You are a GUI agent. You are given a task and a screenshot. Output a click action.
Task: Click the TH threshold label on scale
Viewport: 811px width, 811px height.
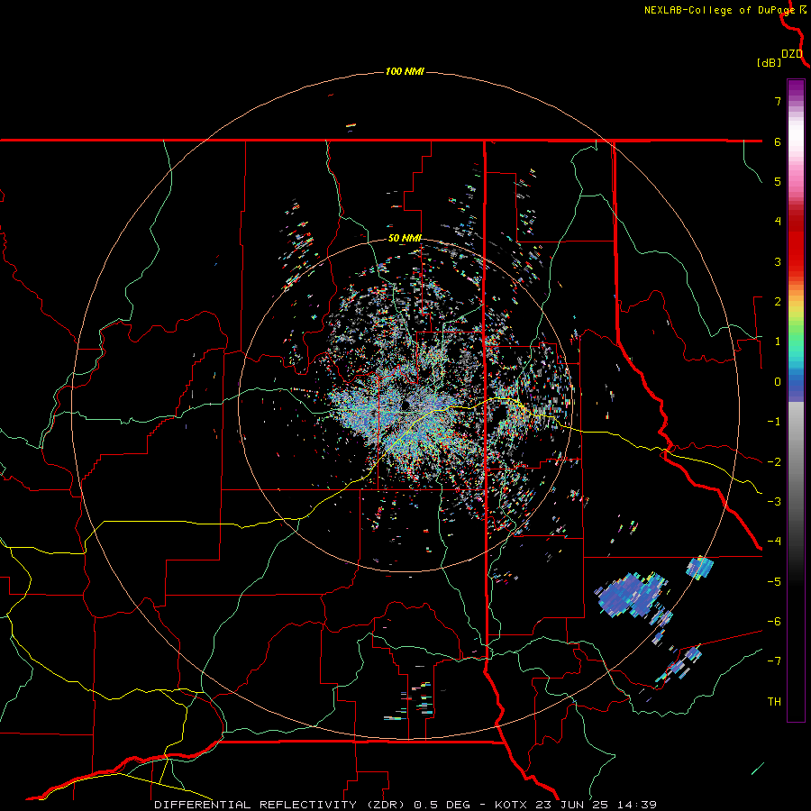(774, 702)
